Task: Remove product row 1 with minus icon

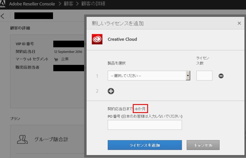Action: pyautogui.click(x=221, y=76)
